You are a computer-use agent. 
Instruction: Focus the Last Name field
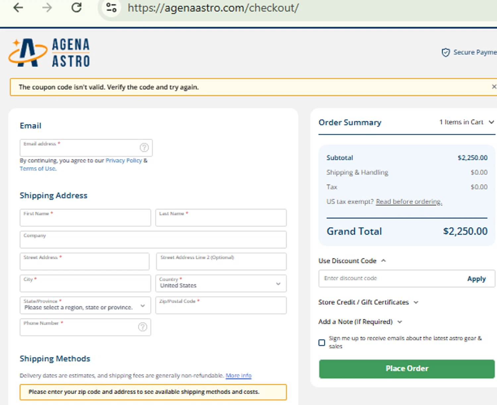221,218
